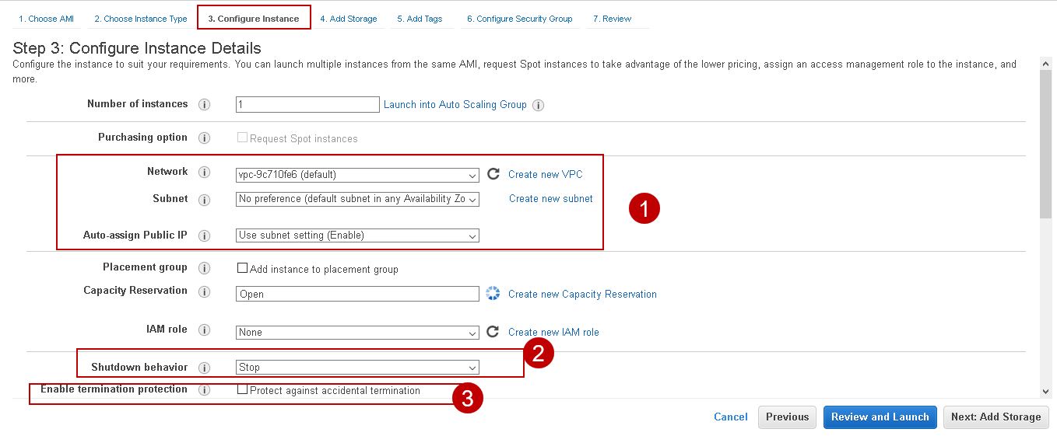
Task: Refresh the Network VPC list
Action: point(493,174)
